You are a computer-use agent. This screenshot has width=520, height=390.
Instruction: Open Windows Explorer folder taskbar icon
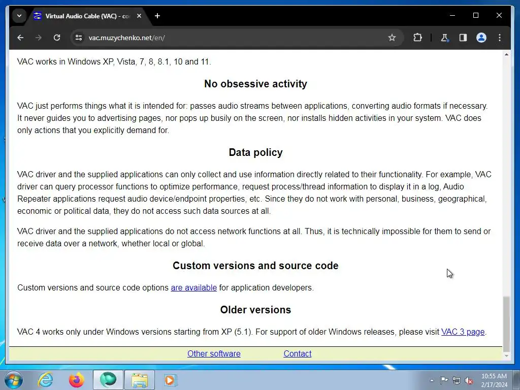(140, 380)
